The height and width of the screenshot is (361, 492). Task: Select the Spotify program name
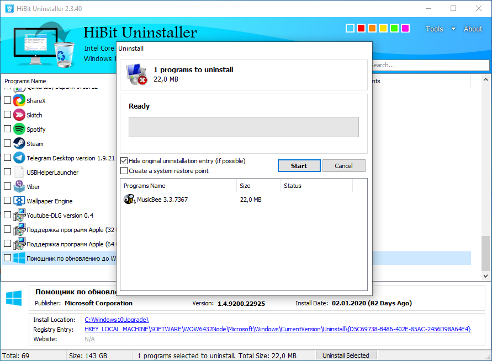pyautogui.click(x=36, y=130)
